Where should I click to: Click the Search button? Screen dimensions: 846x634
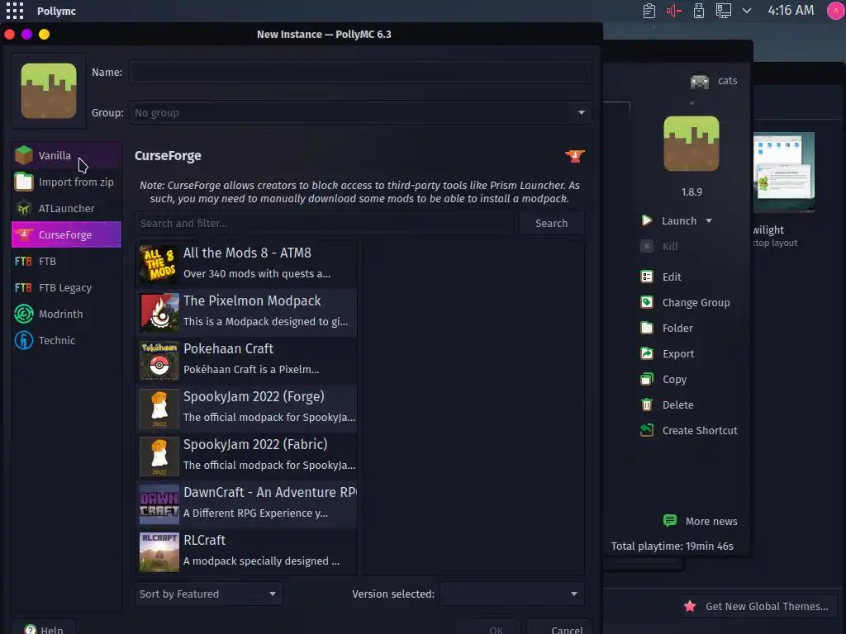(x=551, y=223)
